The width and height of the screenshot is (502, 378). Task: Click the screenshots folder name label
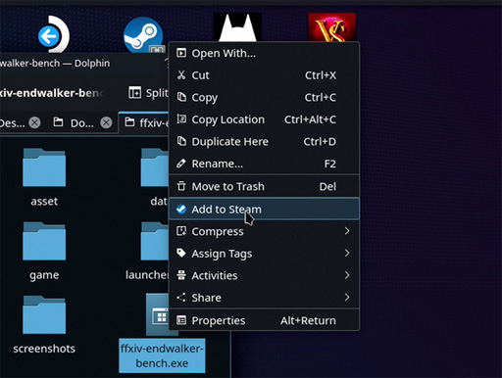[x=44, y=349]
